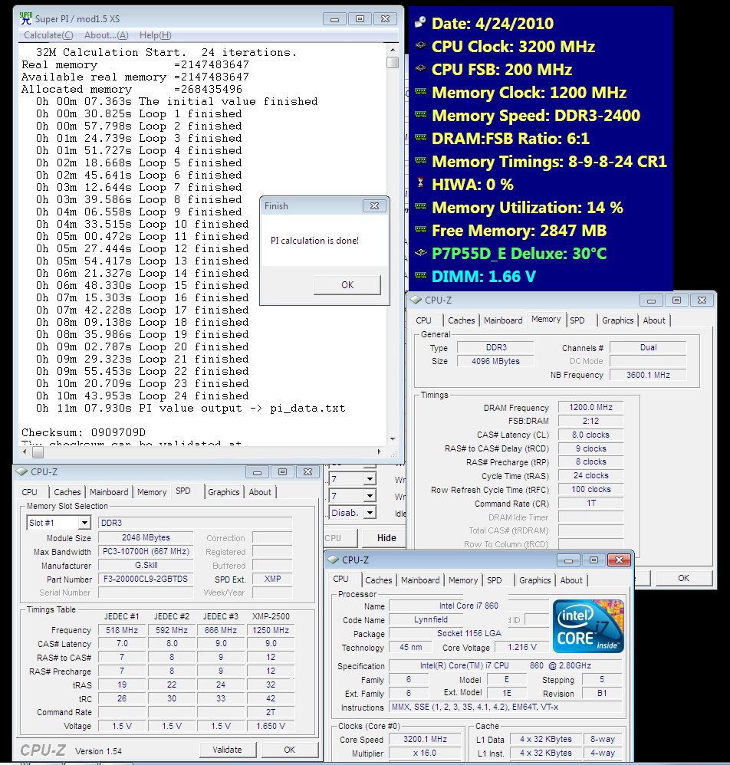This screenshot has height=765, width=730.
Task: Click OK in the CPU-Z Memory window
Action: tap(683, 578)
